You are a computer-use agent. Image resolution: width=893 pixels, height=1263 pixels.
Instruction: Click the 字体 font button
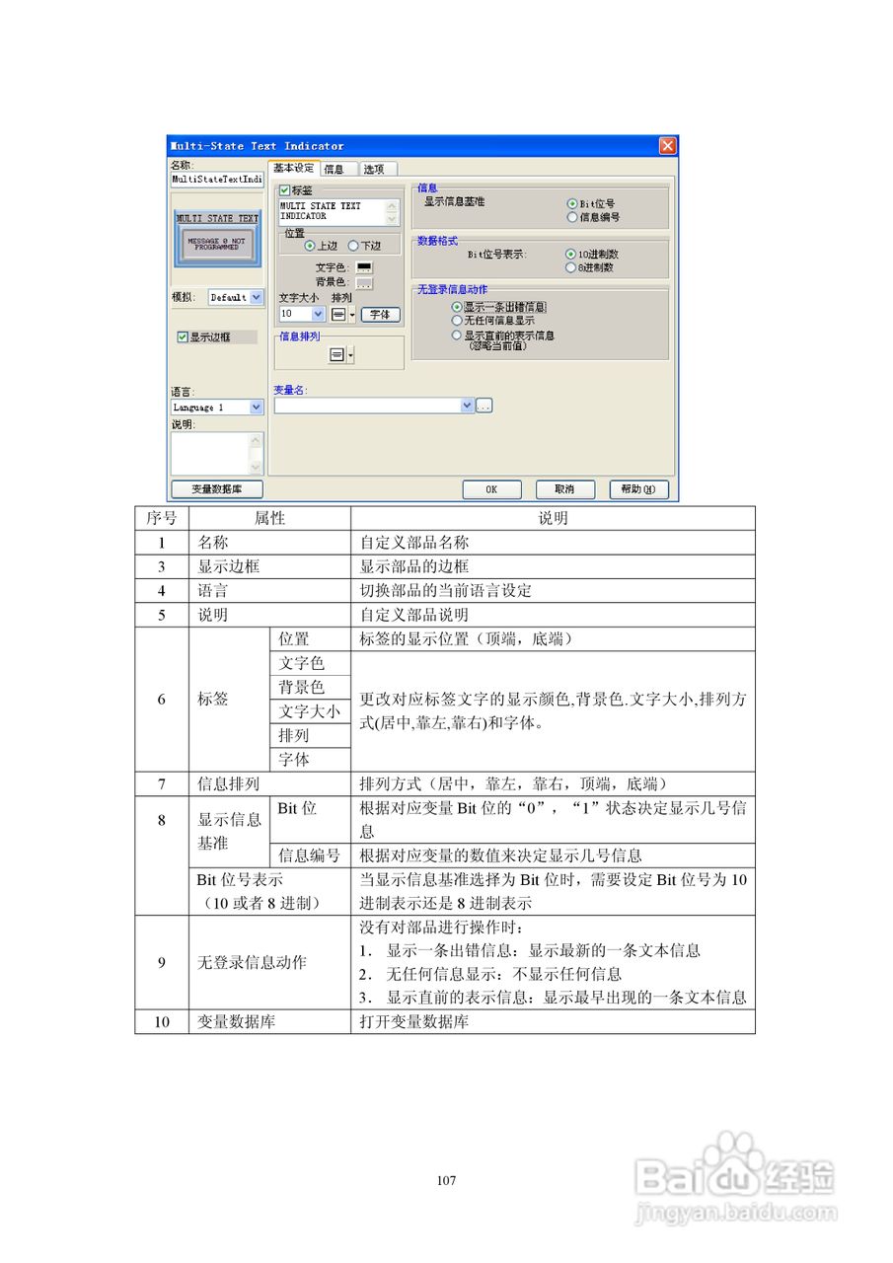click(x=382, y=315)
